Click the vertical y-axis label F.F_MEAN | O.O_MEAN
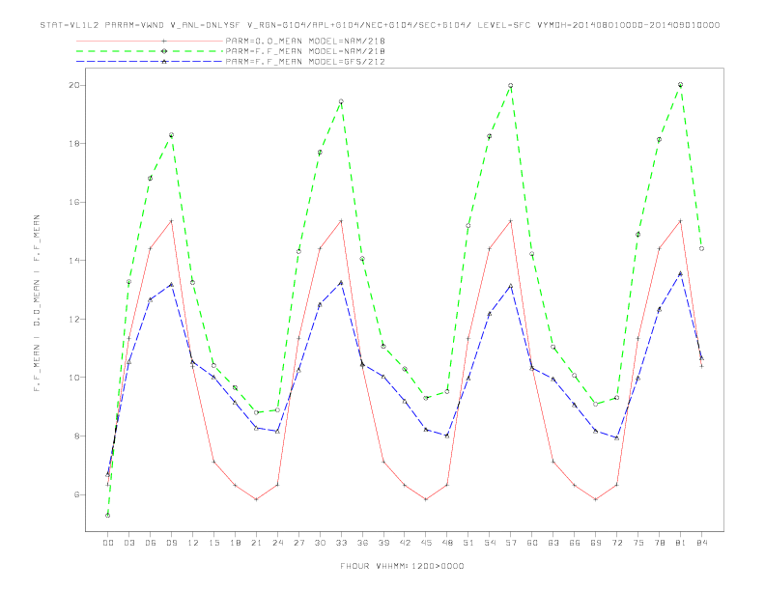This screenshot has width=765, height=591. tap(37, 303)
